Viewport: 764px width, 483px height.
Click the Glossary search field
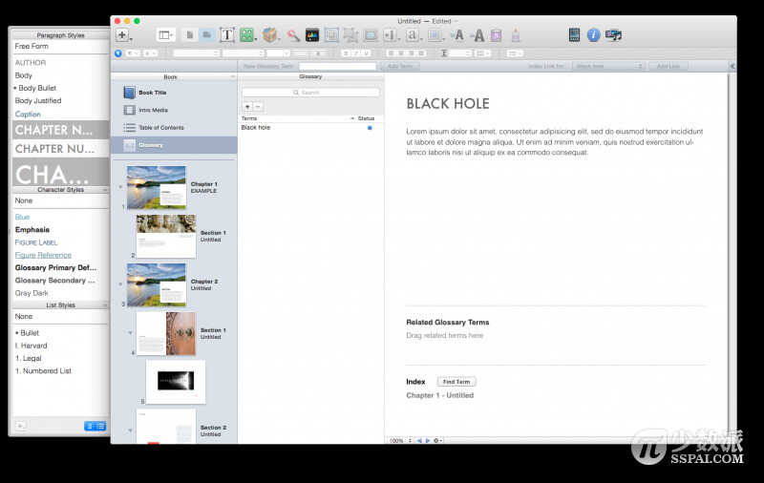click(x=310, y=93)
